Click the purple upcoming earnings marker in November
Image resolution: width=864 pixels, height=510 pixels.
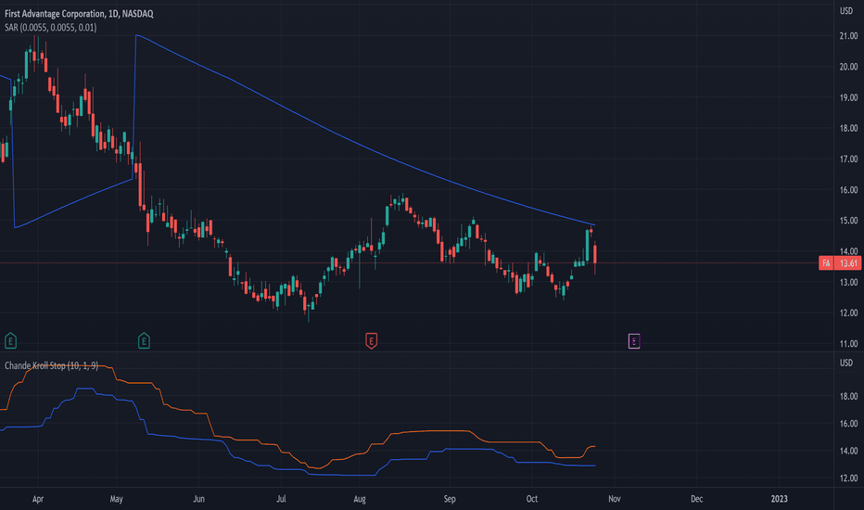click(634, 341)
